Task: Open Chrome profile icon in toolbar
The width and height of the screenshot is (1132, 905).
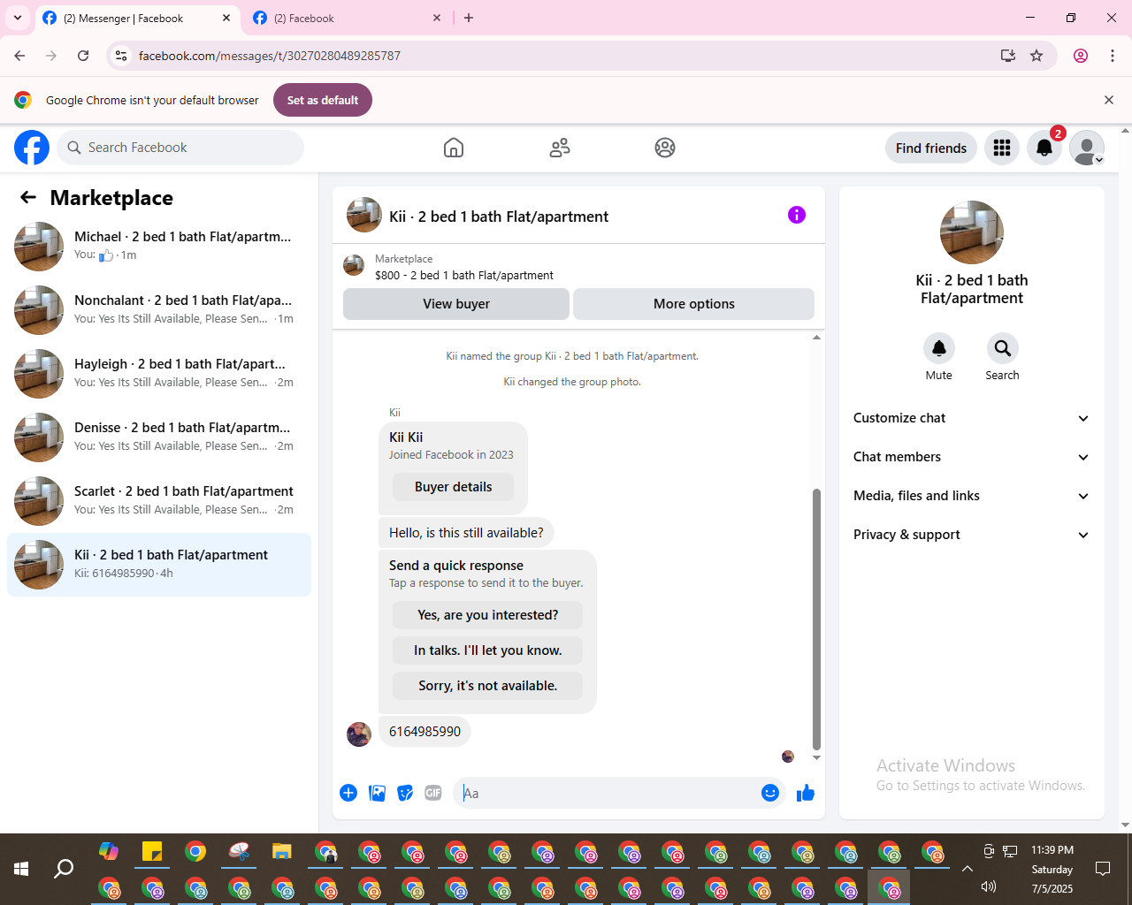Action: pyautogui.click(x=1081, y=56)
